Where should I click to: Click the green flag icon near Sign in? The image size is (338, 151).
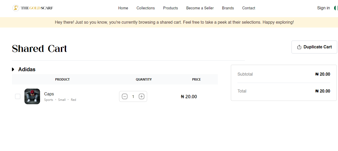tap(336, 8)
